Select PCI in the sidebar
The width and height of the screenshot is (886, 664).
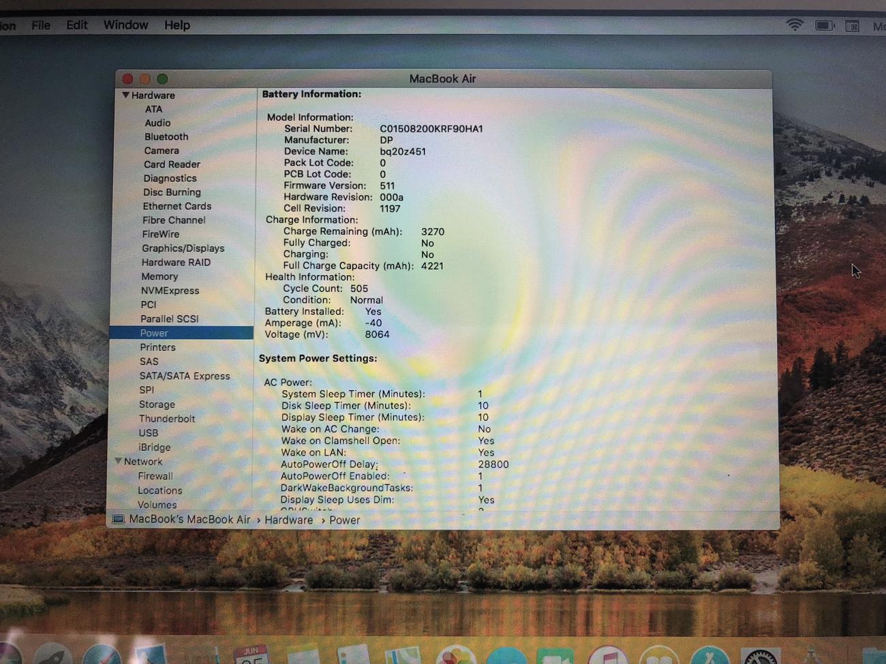click(x=149, y=305)
